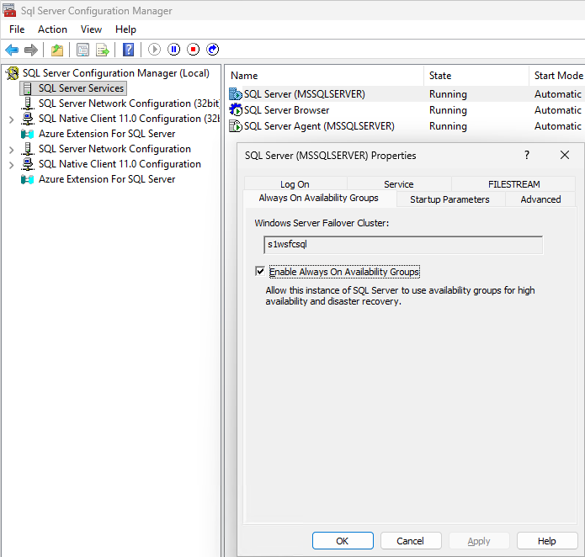Click the Forward arrow toolbar icon

click(31, 50)
